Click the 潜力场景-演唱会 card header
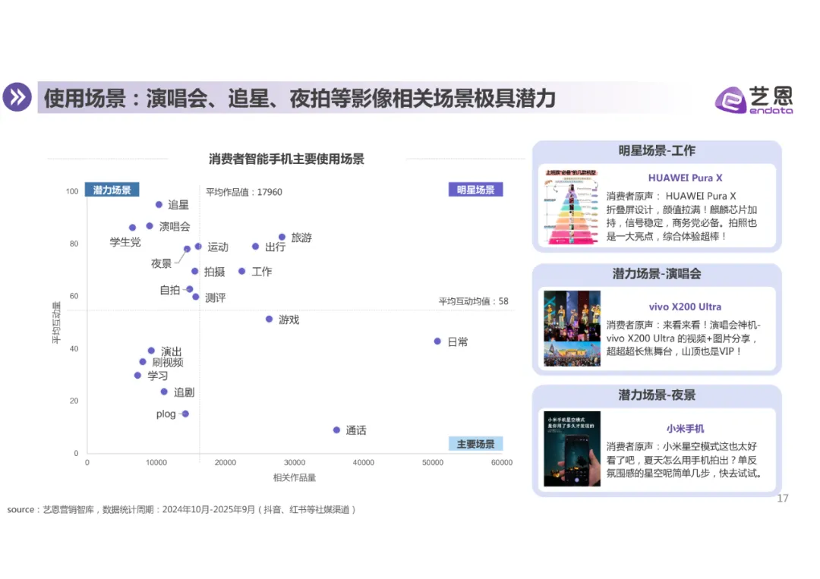Image resolution: width=820 pixels, height=579 pixels. click(657, 274)
